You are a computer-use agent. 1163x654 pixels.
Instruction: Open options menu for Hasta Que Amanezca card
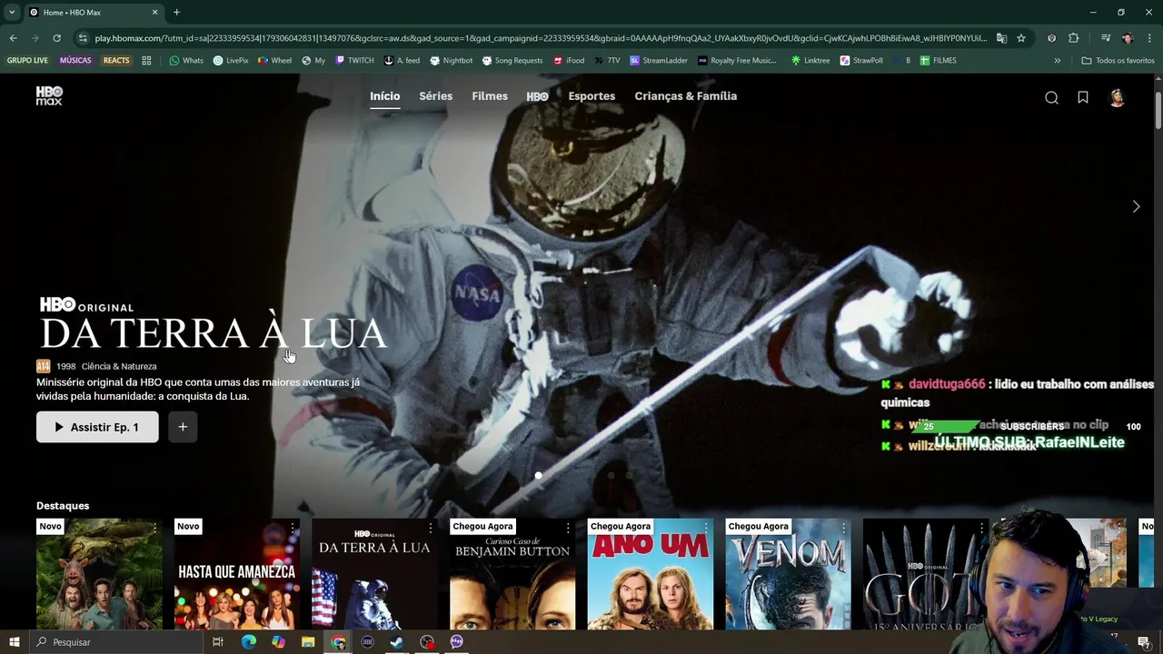[293, 527]
